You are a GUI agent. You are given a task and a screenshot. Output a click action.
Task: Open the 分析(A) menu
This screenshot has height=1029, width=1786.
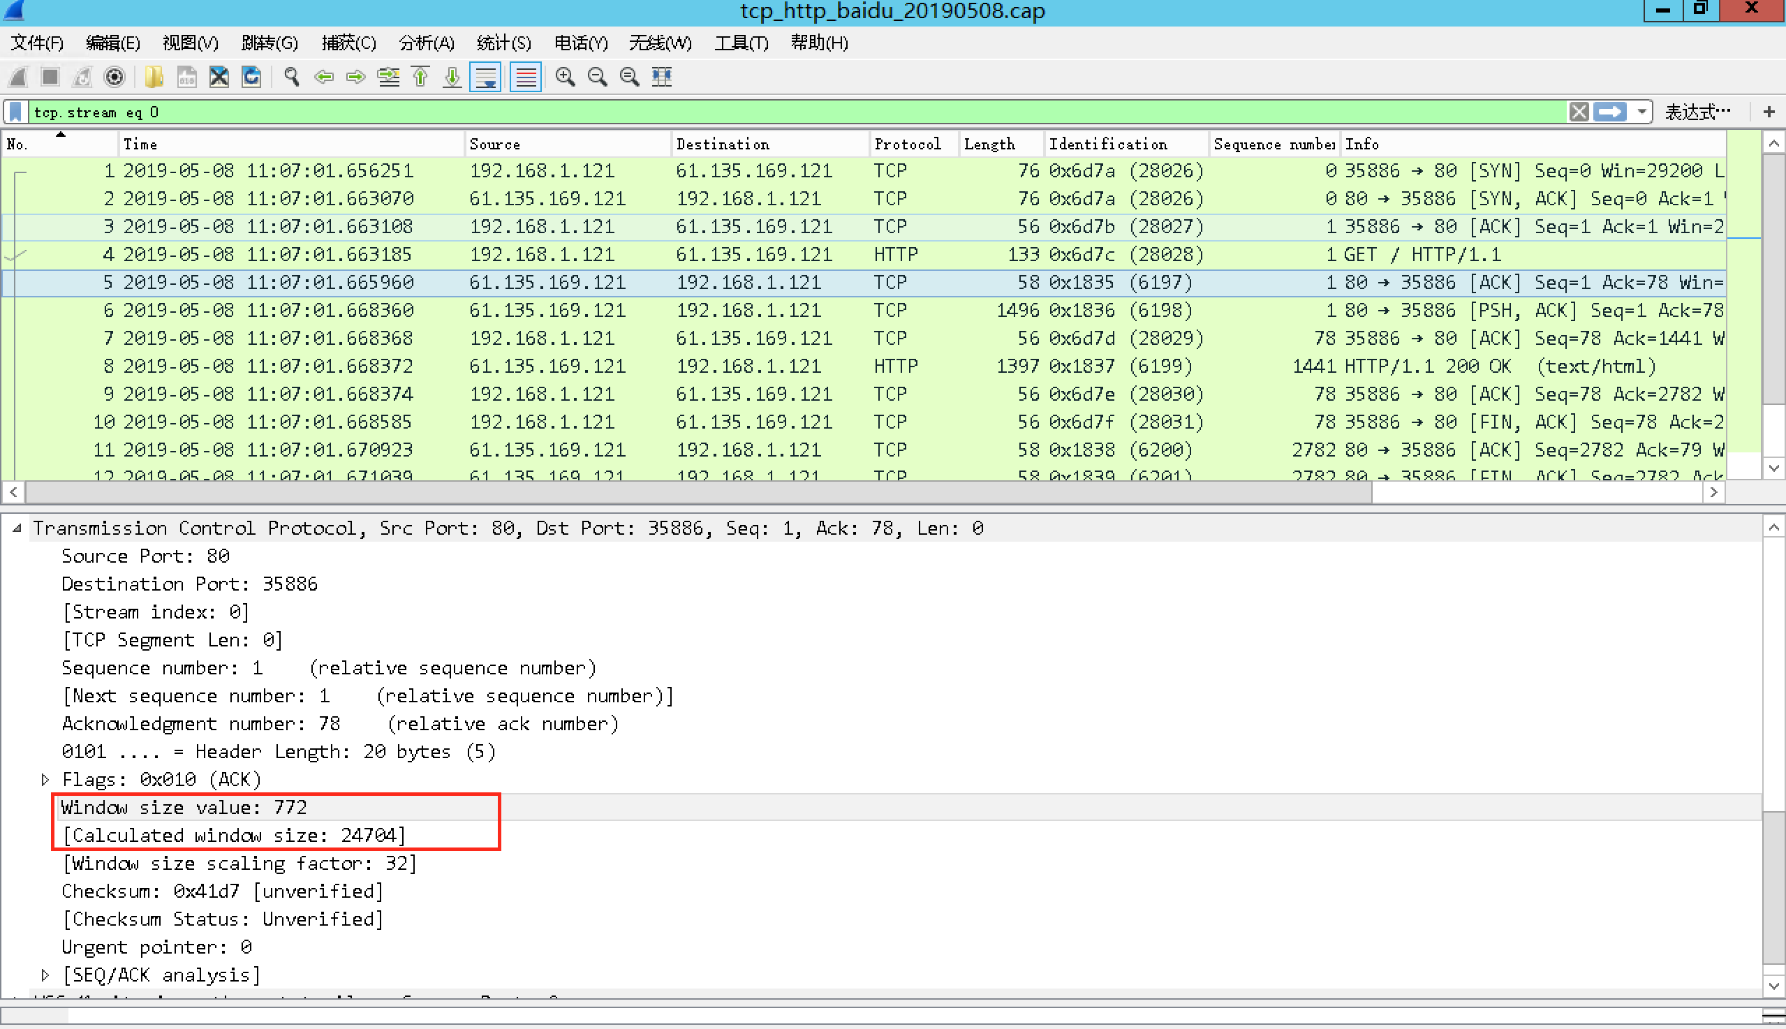[x=427, y=43]
